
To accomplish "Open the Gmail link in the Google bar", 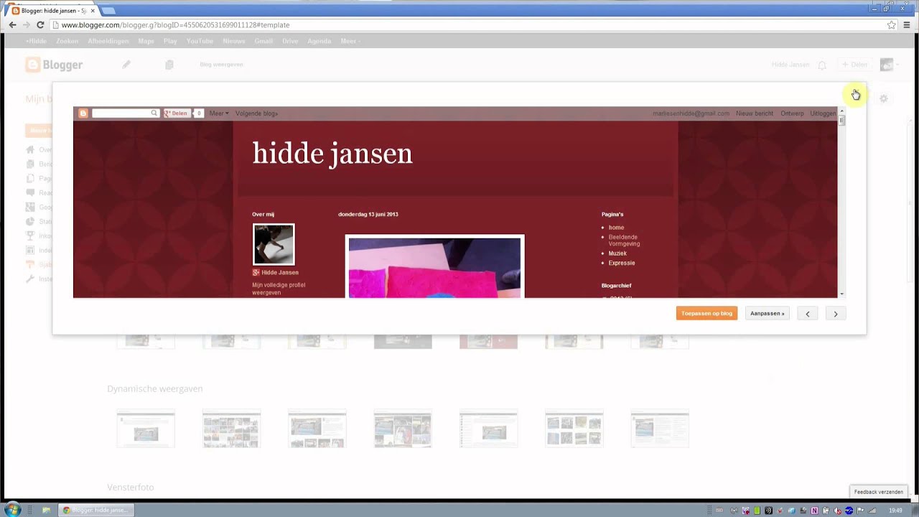I will point(263,41).
